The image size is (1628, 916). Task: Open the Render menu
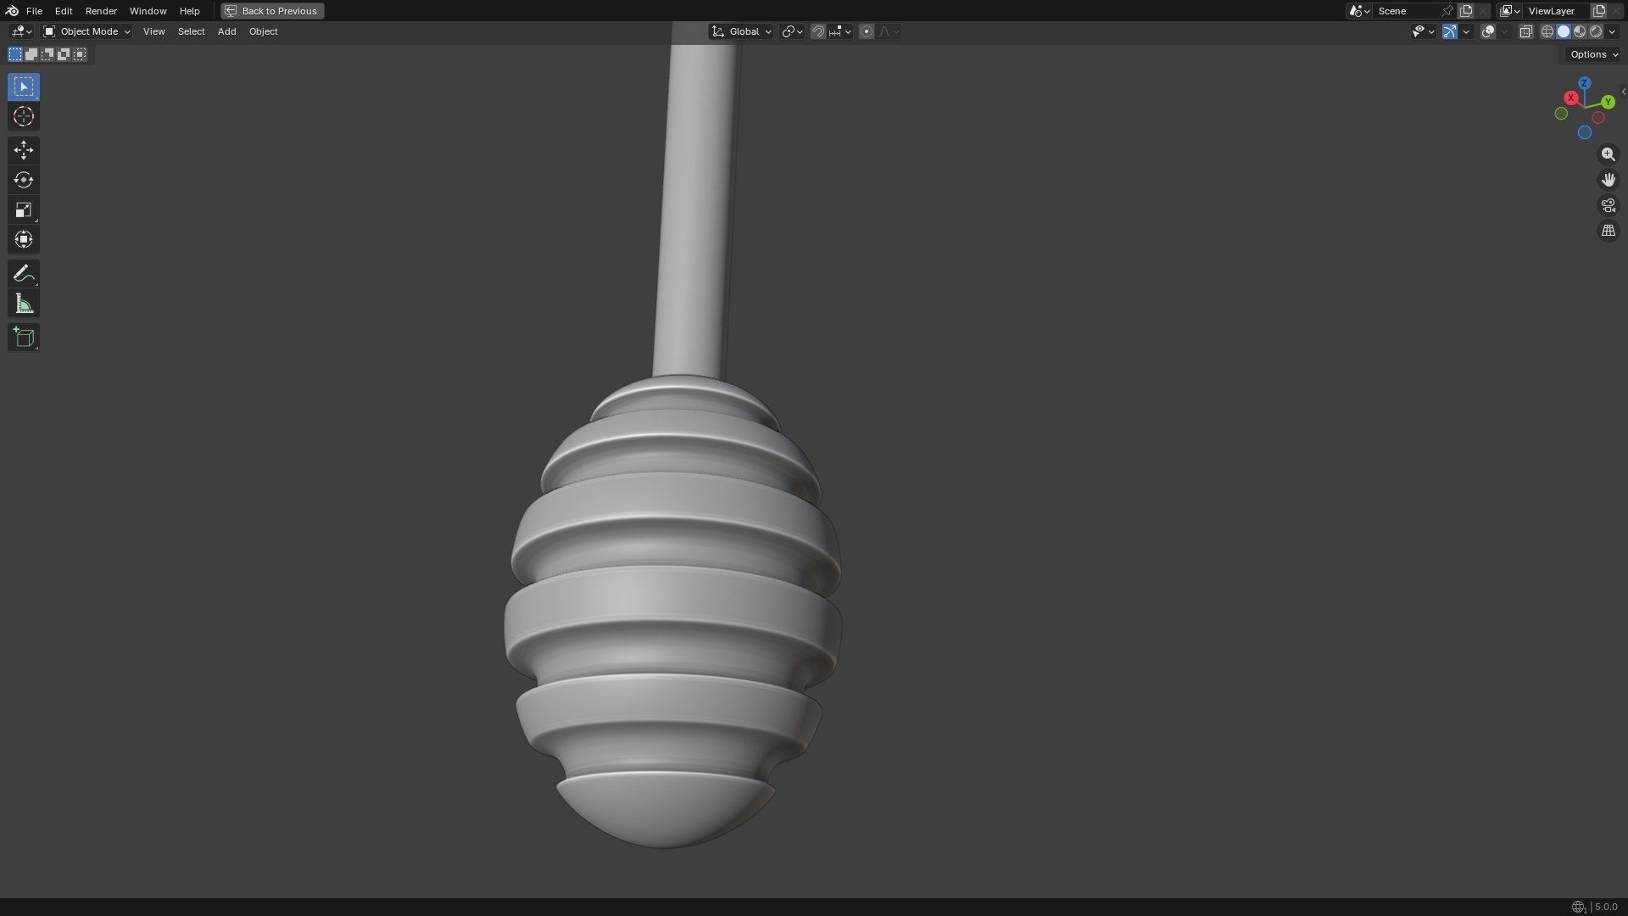pyautogui.click(x=101, y=11)
